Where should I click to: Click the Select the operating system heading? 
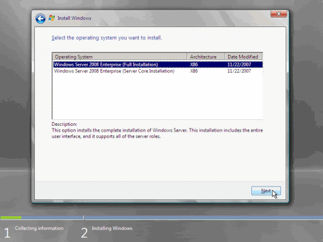coord(107,38)
